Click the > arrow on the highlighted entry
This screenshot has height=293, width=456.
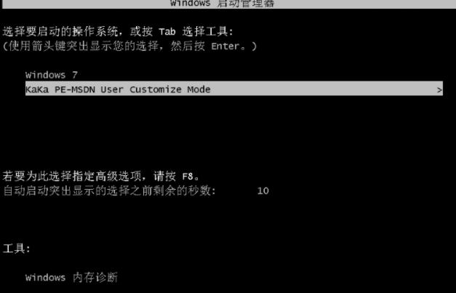pyautogui.click(x=439, y=90)
